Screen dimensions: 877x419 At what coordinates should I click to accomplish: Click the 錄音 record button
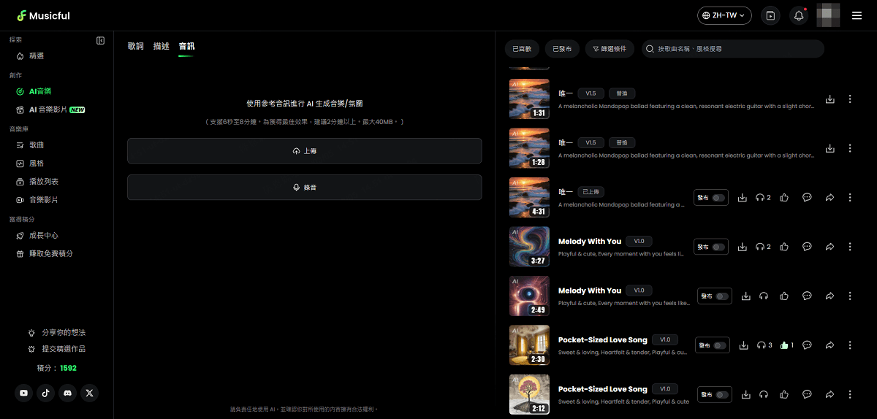(304, 188)
